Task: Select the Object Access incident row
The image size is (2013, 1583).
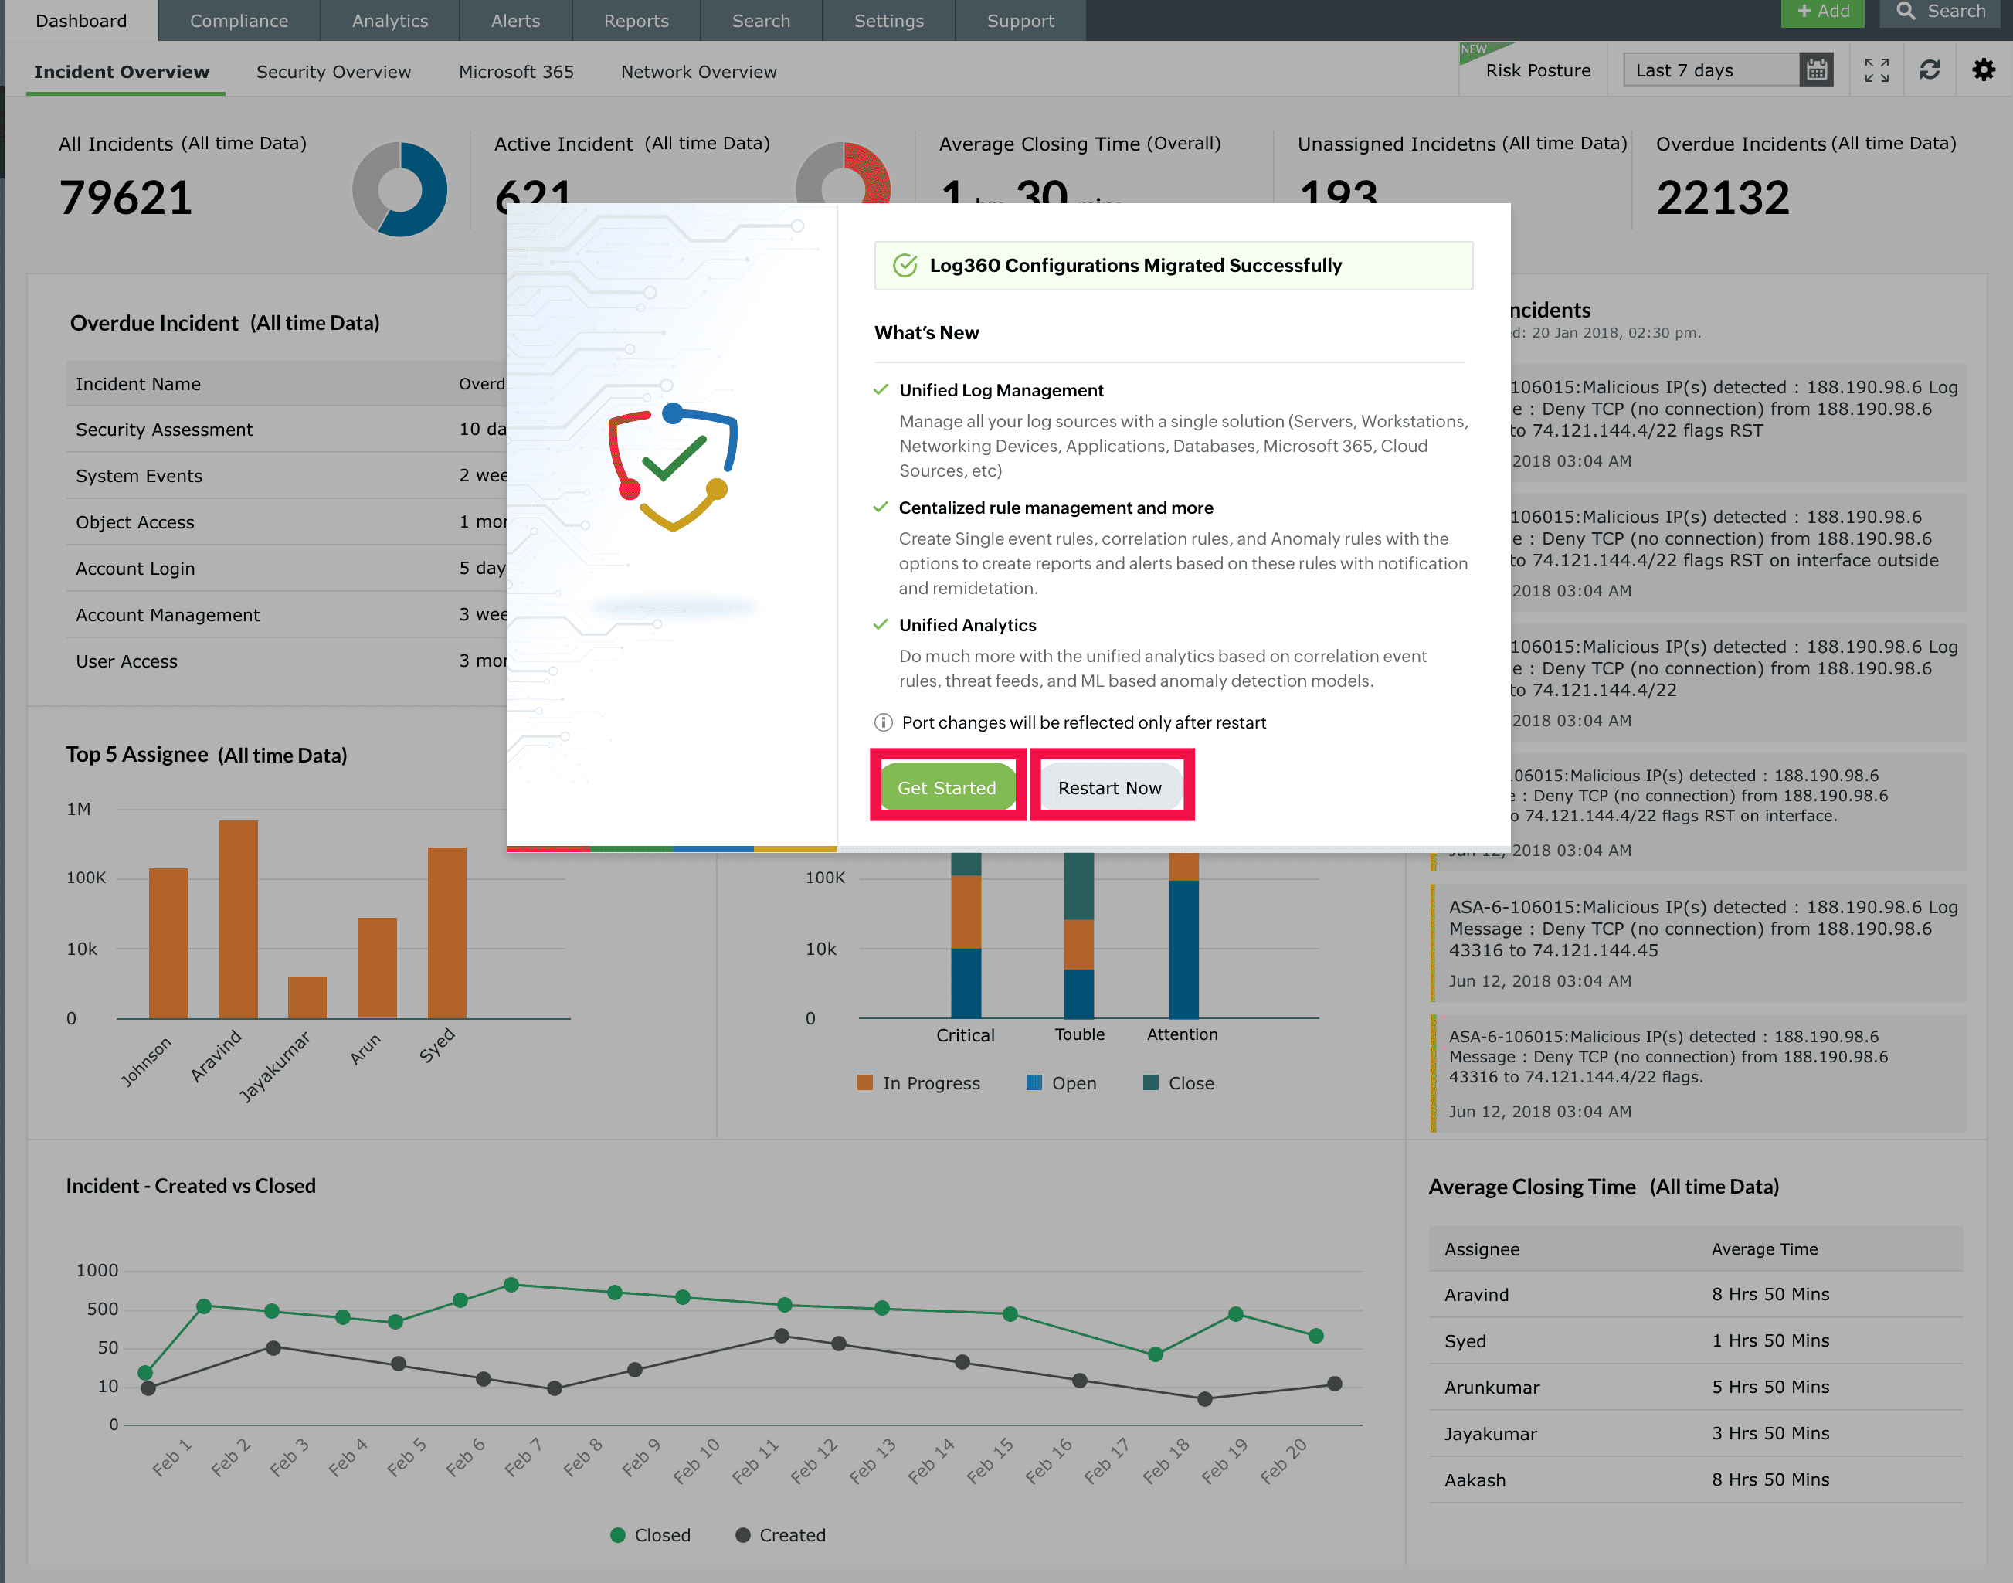Action: pyautogui.click(x=287, y=523)
